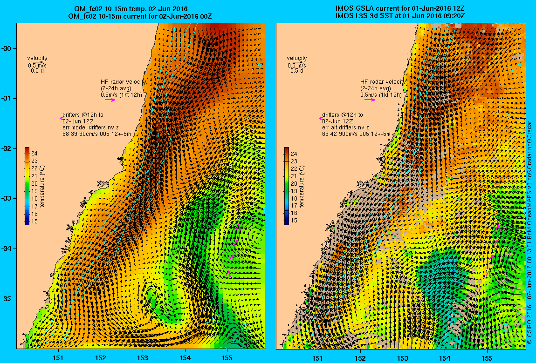Click the 153 longitude label under left map
Image resolution: width=536 pixels, height=363 pixels.
click(143, 358)
